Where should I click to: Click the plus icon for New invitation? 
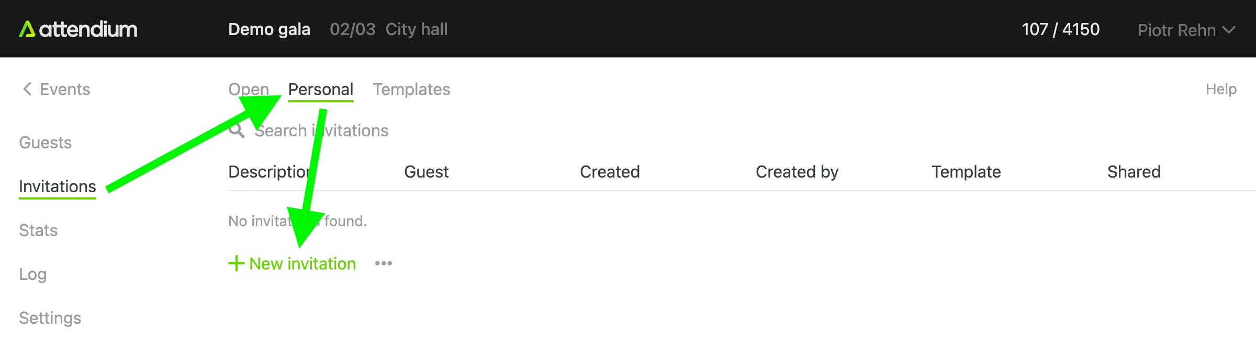pyautogui.click(x=237, y=263)
